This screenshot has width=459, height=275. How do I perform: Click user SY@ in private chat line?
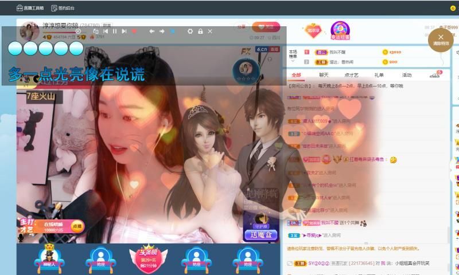pyautogui.click(x=319, y=264)
